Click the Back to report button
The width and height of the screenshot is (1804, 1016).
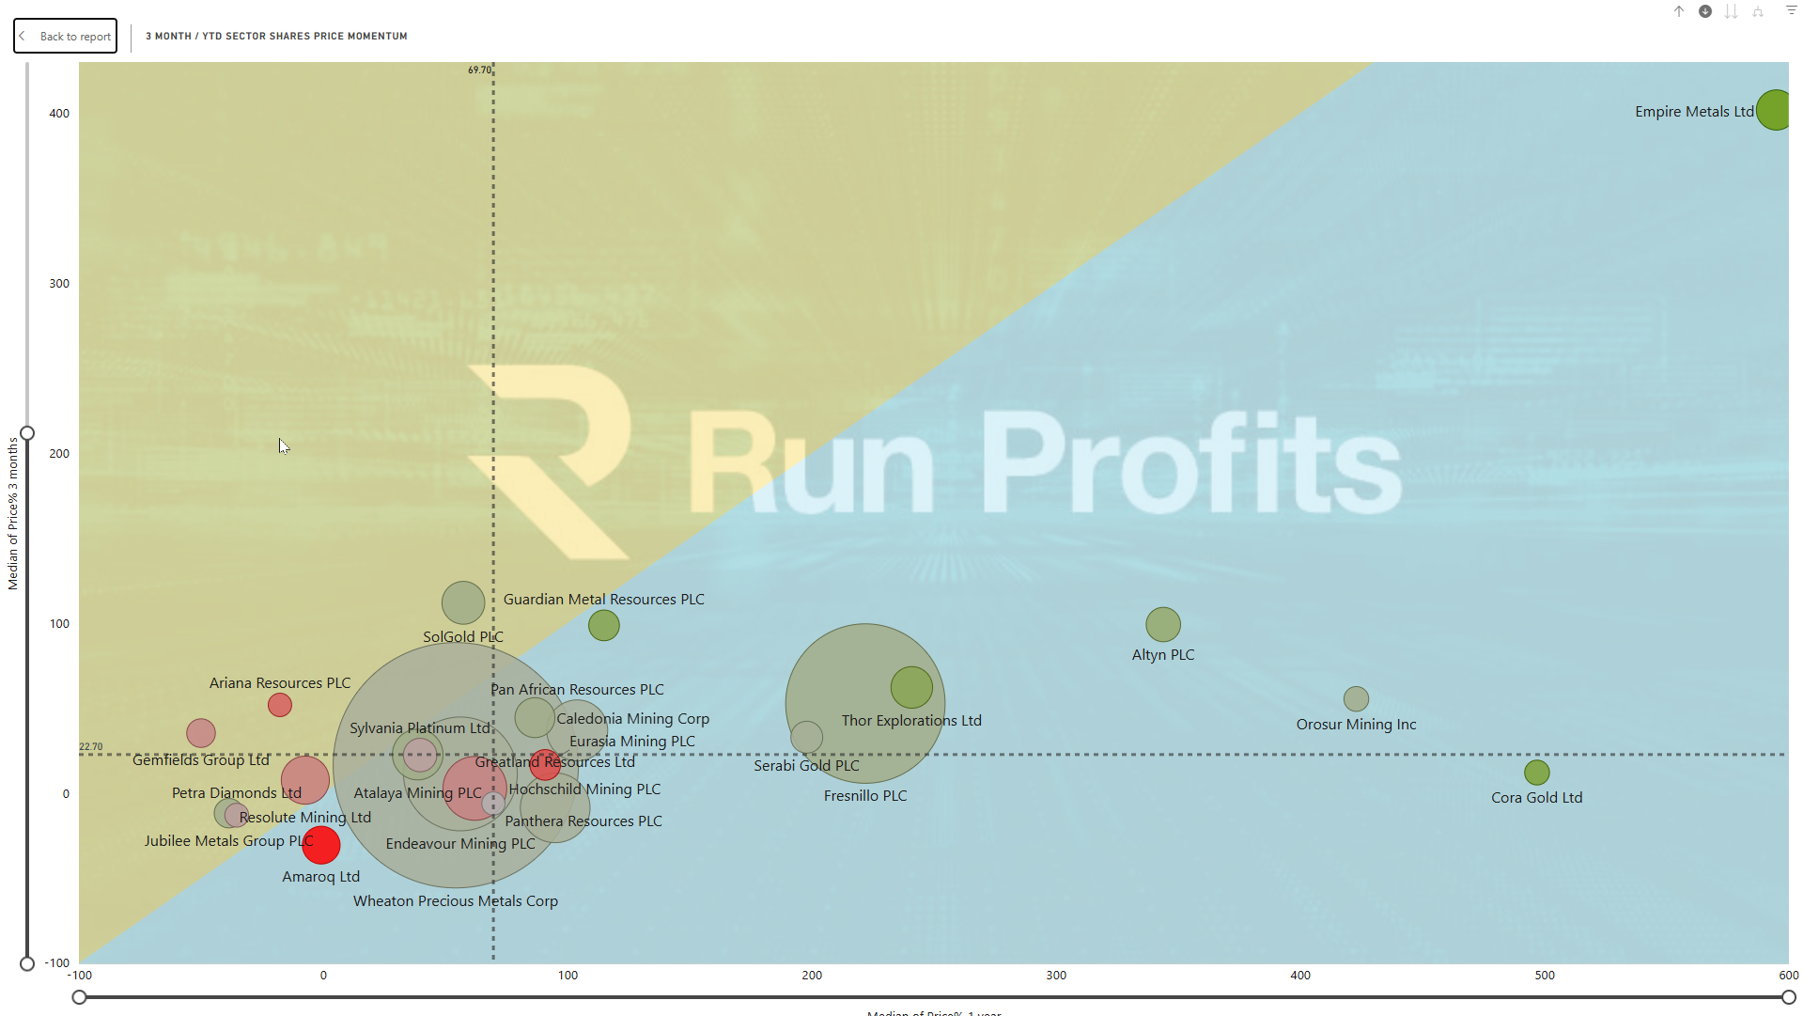pyautogui.click(x=66, y=36)
